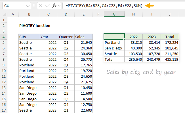
Task: Click the 'Sales' header cell
Action: coord(83,37)
